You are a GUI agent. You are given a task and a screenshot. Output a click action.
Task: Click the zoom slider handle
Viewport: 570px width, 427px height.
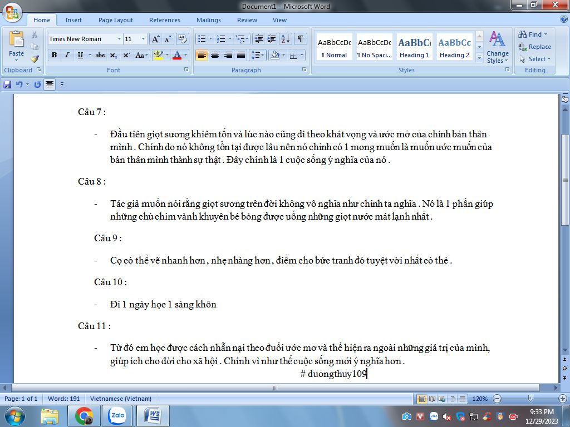coord(530,398)
